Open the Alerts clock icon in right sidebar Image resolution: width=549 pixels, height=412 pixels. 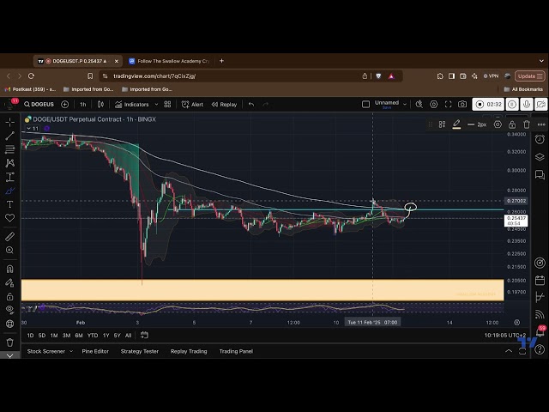click(540, 139)
